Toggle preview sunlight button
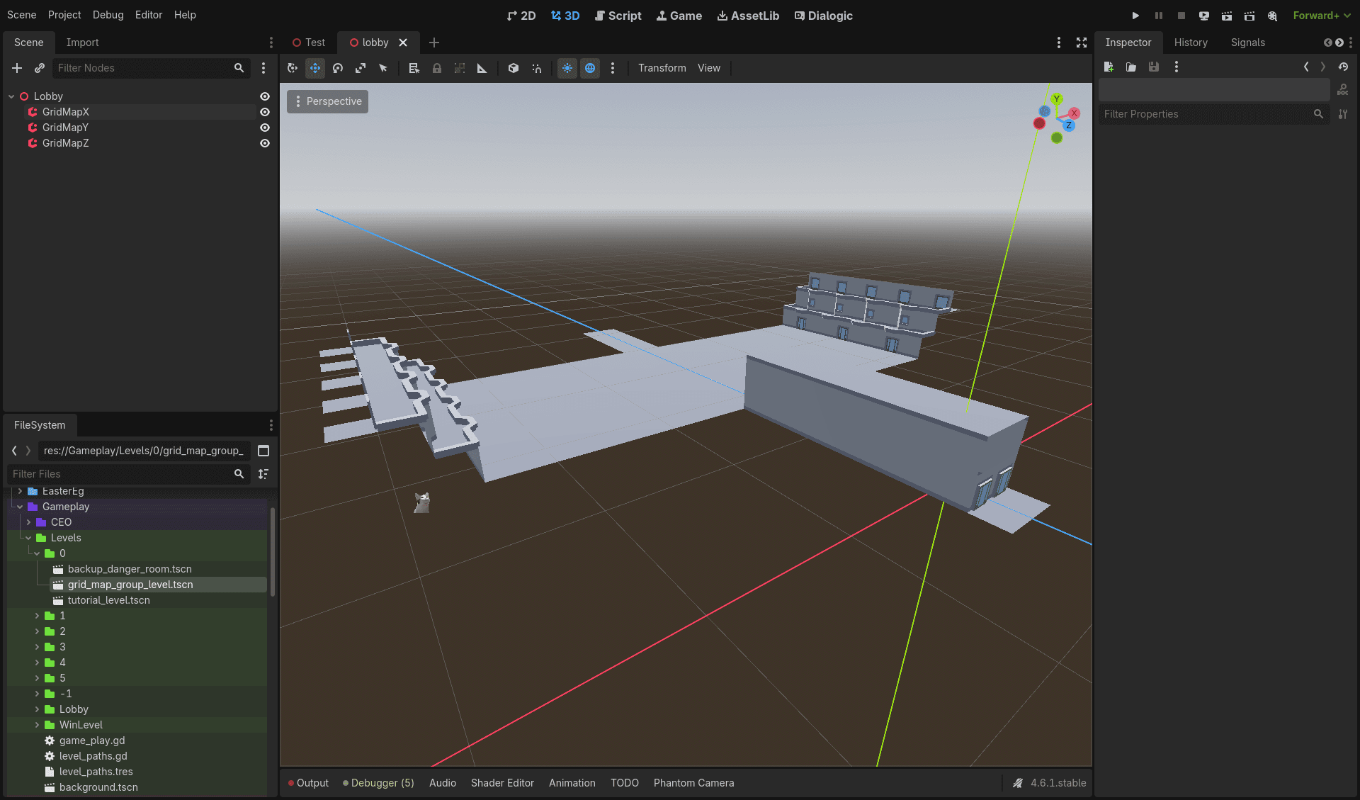Screen dimensions: 1360x800 point(567,68)
